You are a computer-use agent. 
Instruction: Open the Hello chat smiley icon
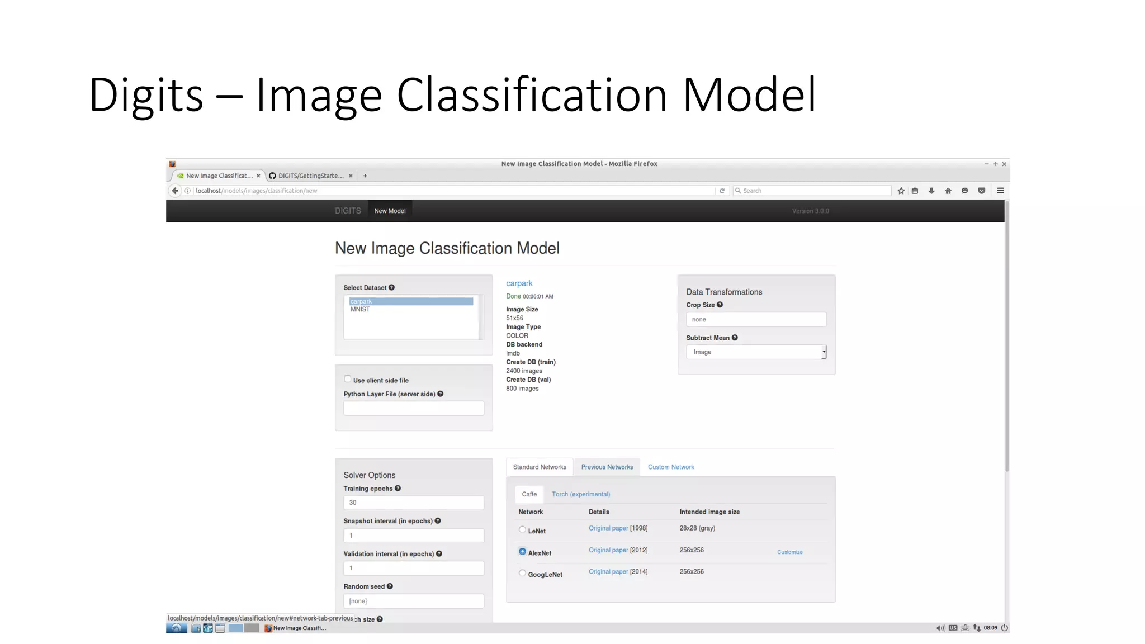(x=964, y=191)
